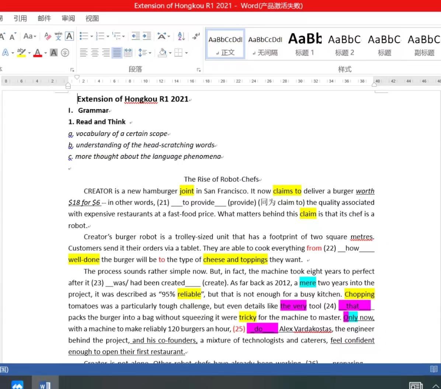Apply paragraph shading paint bucket
This screenshot has width=441, height=389.
(162, 53)
